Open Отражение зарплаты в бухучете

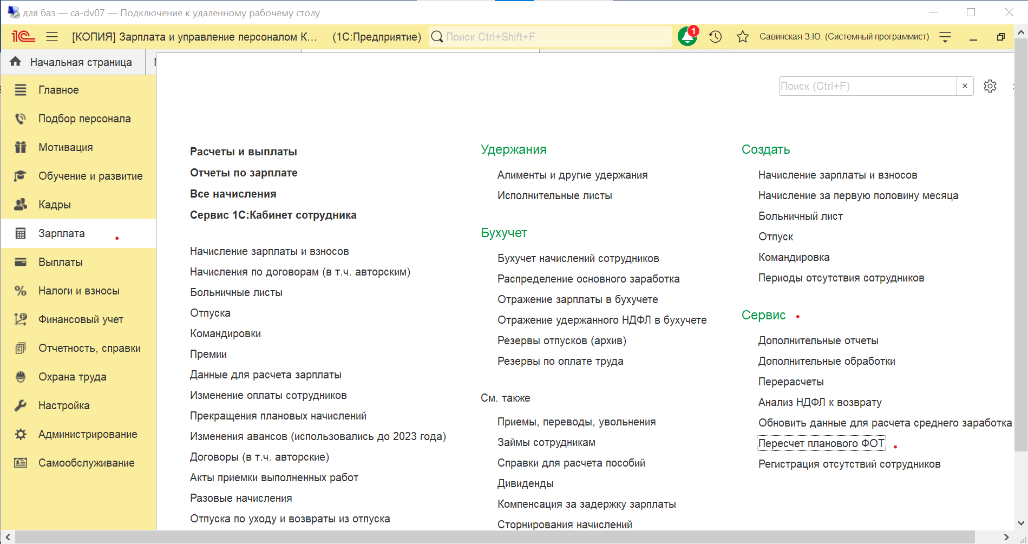578,299
